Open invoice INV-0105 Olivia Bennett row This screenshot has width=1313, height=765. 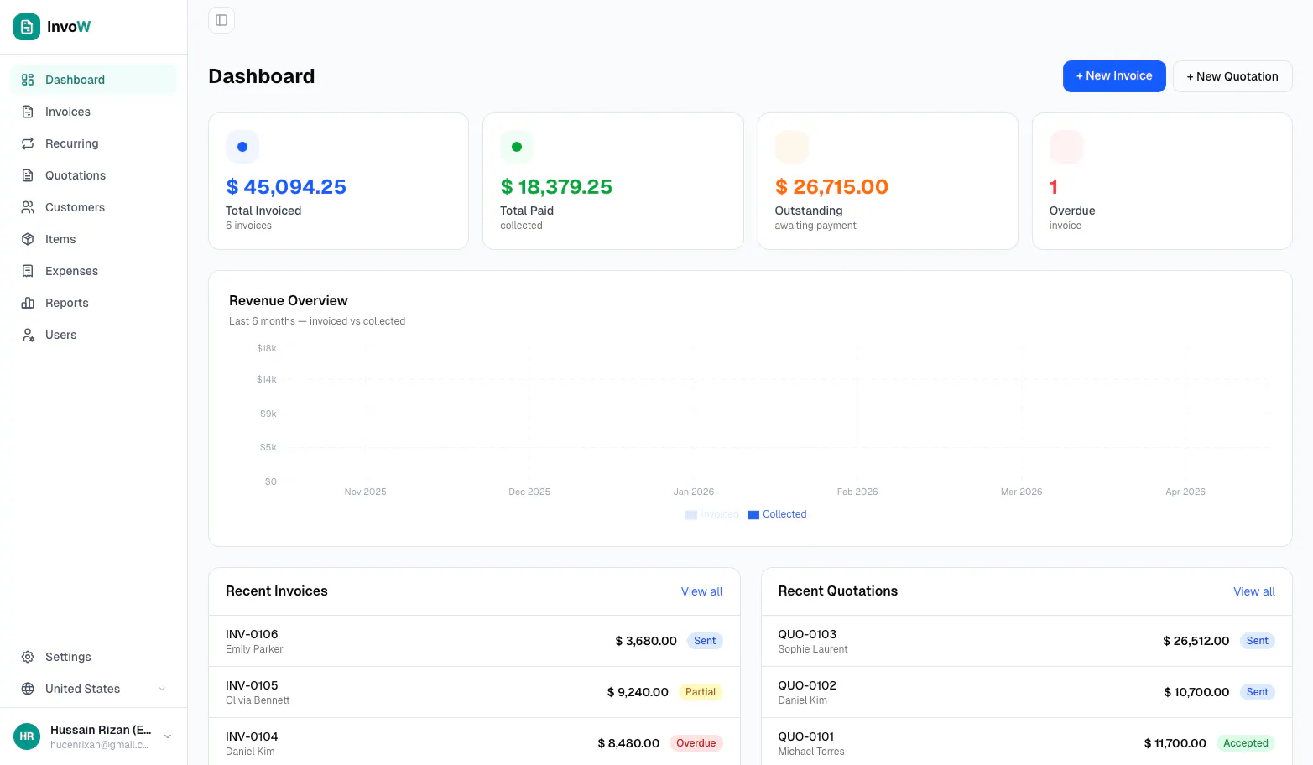click(474, 692)
